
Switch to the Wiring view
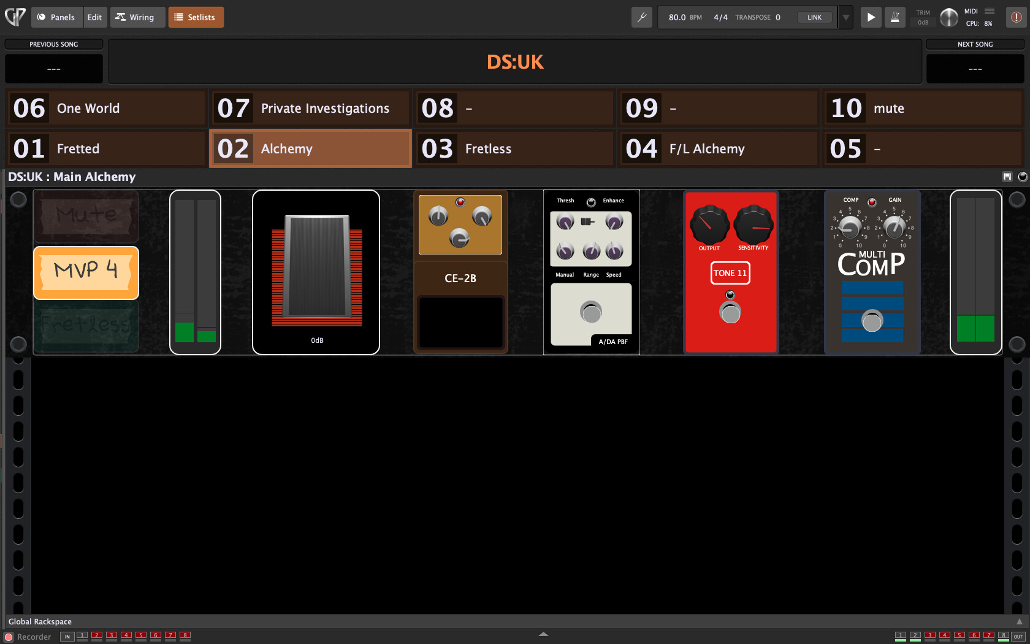(x=137, y=17)
